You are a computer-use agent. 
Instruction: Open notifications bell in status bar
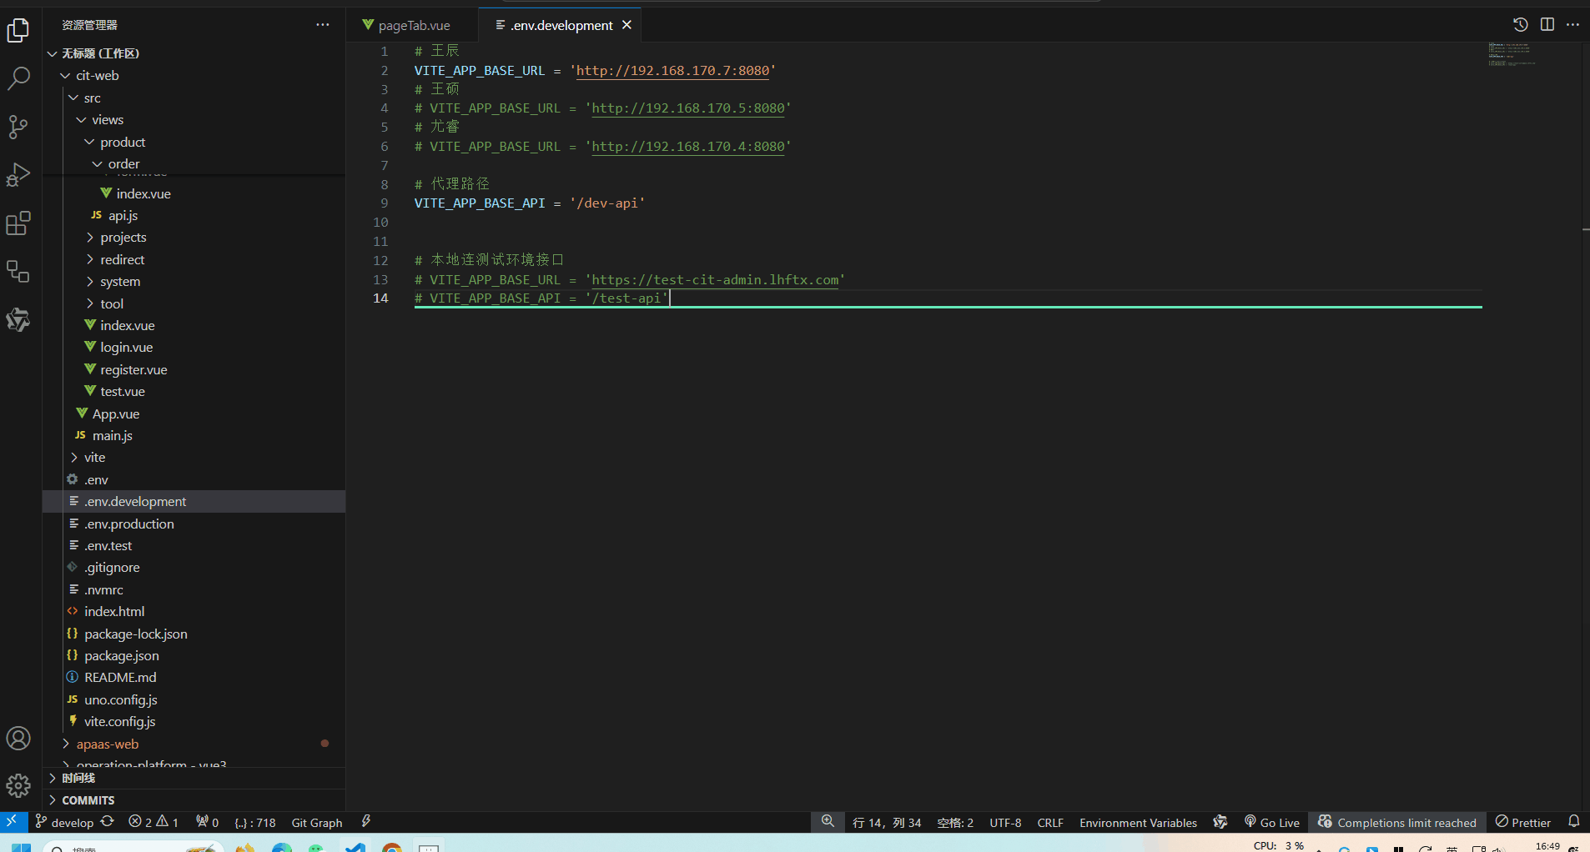pos(1573,822)
